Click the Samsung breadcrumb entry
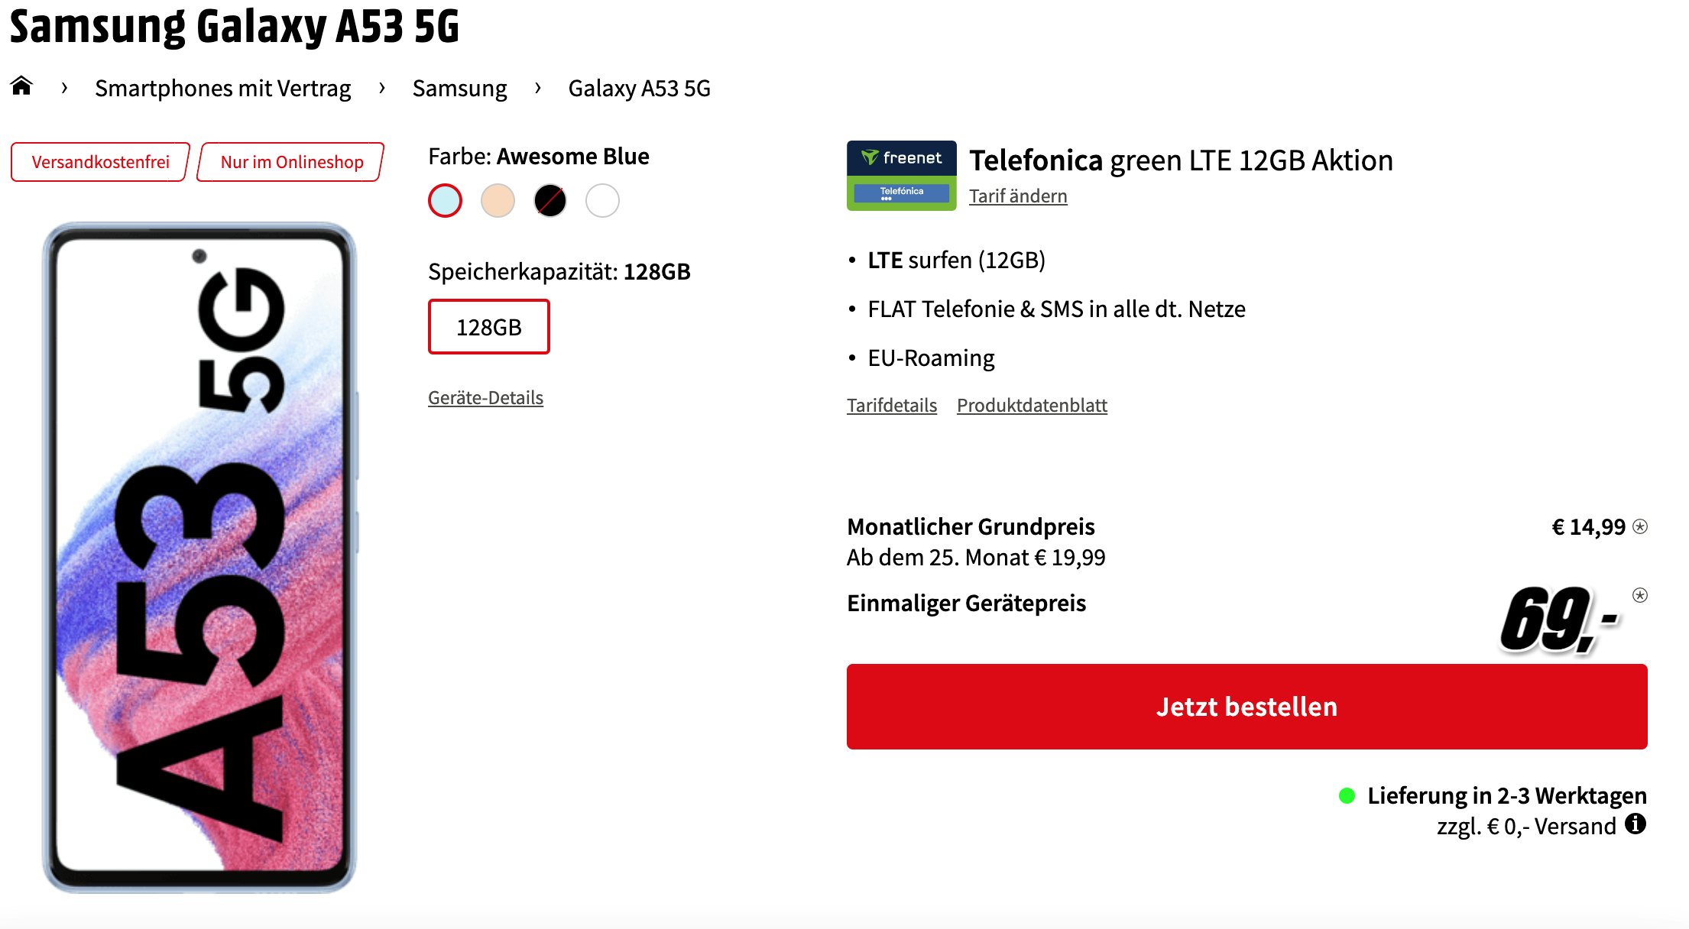The image size is (1689, 929). coord(459,87)
